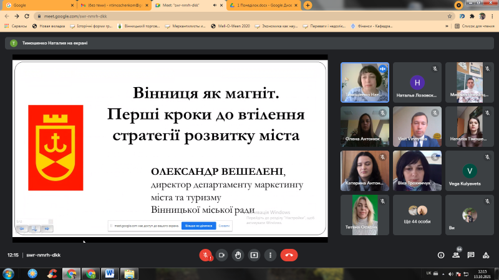Open the Chrome three-dot menu
Image resolution: width=499 pixels, height=280 pixels.
(492, 16)
